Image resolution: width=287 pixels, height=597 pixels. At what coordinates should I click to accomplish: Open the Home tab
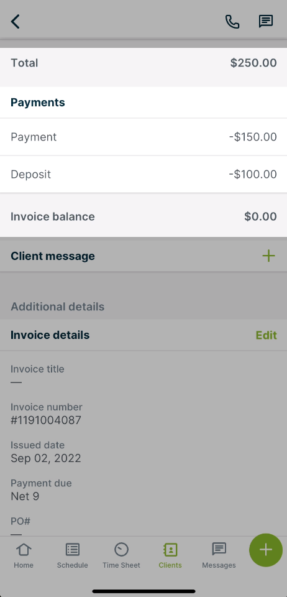[x=24, y=555]
